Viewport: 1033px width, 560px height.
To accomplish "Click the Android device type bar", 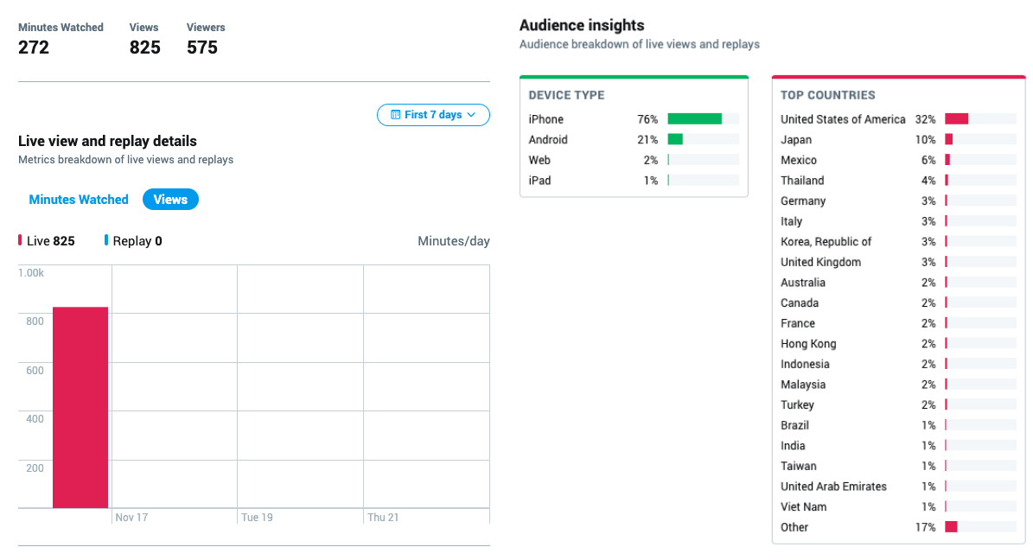I will tap(675, 140).
